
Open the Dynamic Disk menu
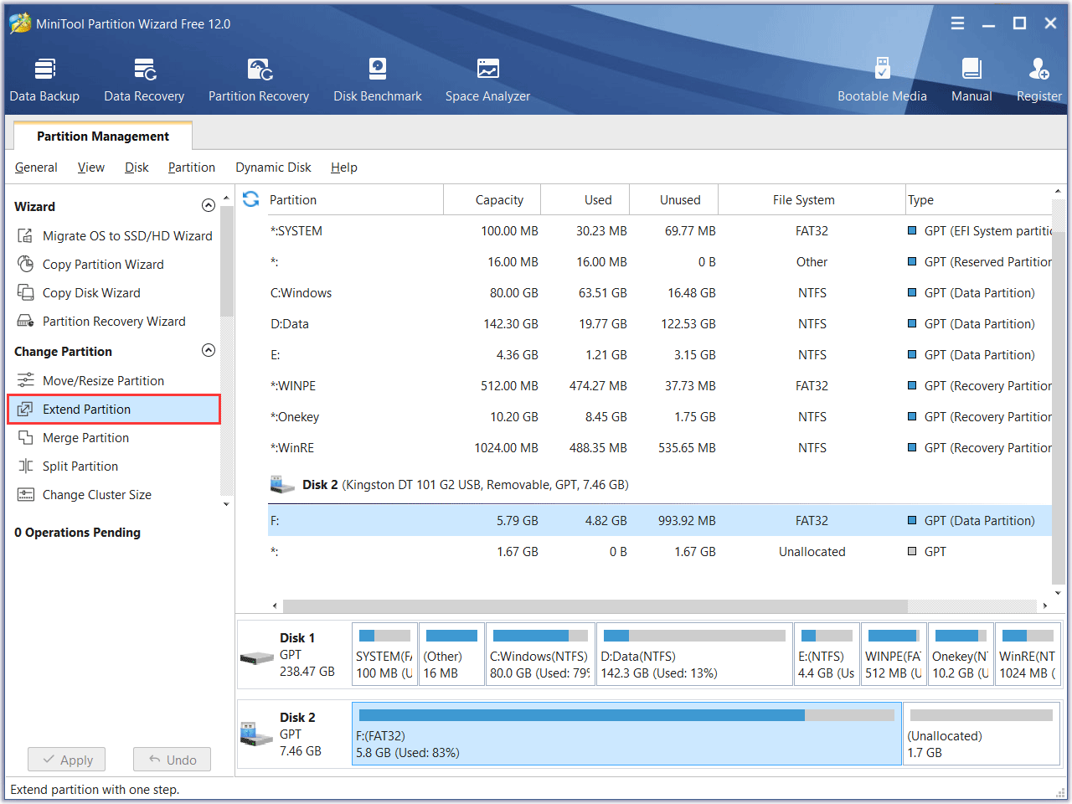[273, 167]
